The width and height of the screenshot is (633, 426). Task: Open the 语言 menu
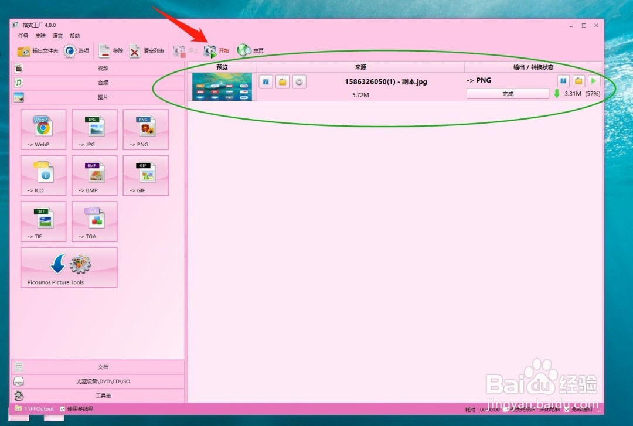click(57, 36)
